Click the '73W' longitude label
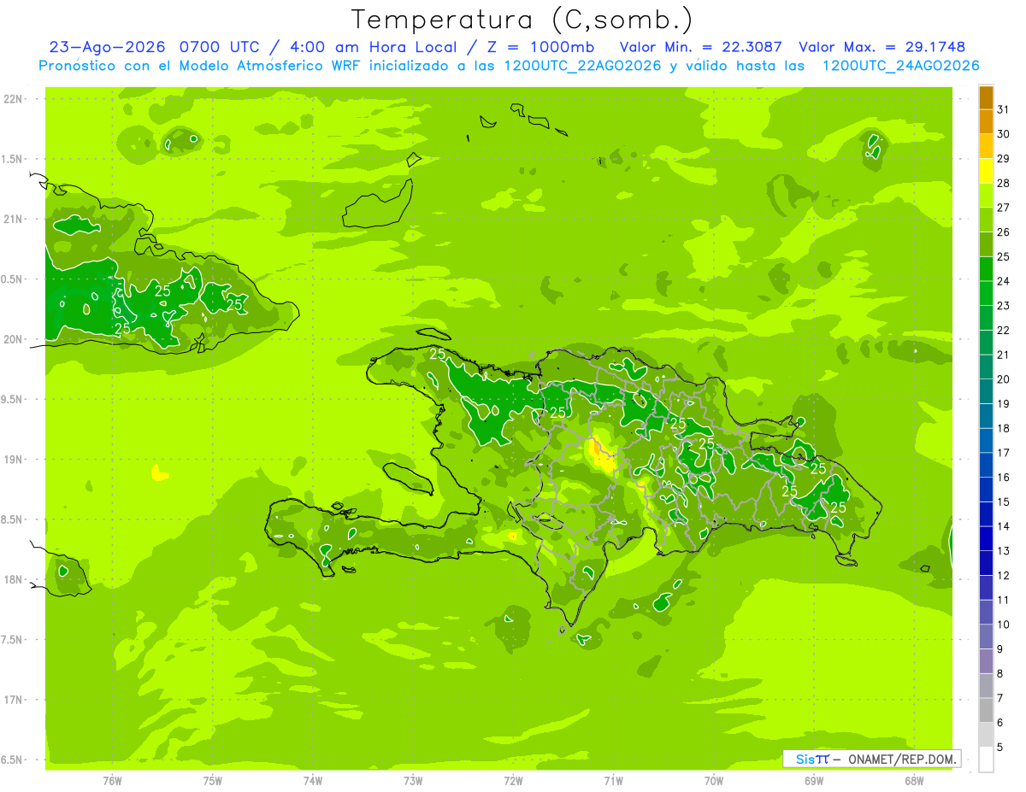The height and width of the screenshot is (792, 1026). tap(413, 780)
